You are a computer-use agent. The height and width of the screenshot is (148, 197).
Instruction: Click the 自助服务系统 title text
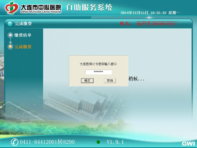(89, 7)
